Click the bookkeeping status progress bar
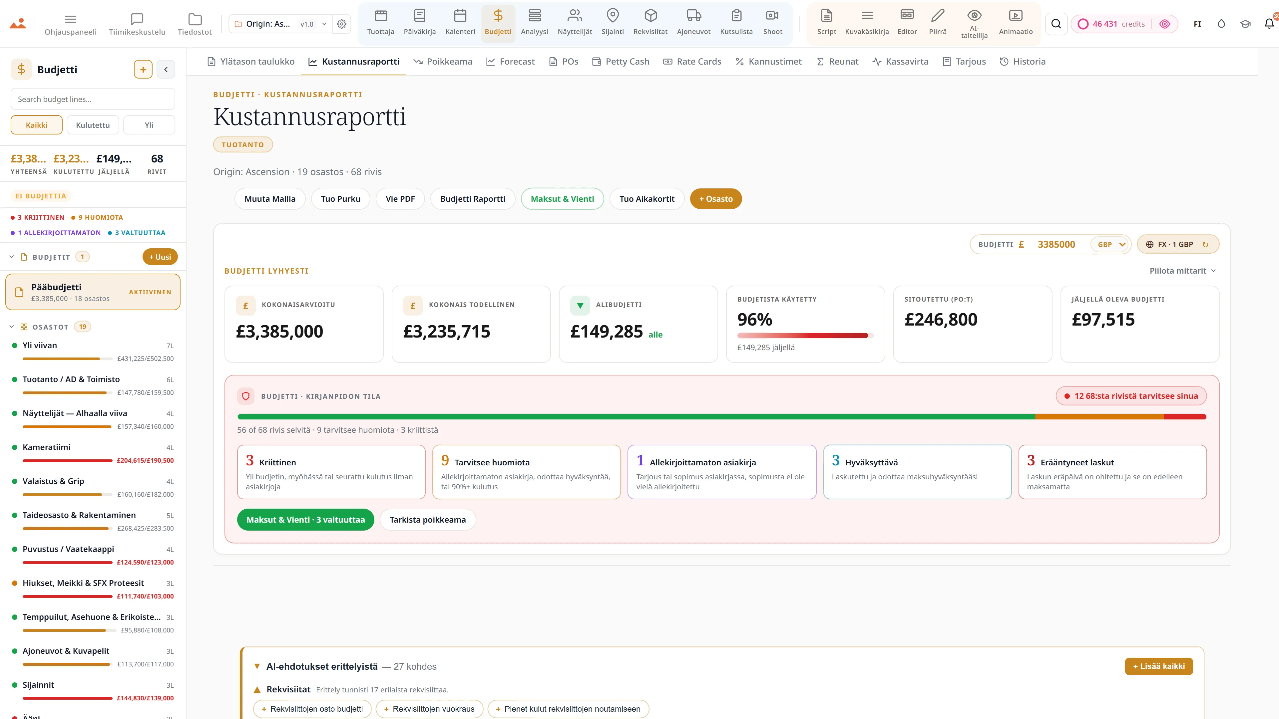1279x719 pixels. tap(722, 417)
